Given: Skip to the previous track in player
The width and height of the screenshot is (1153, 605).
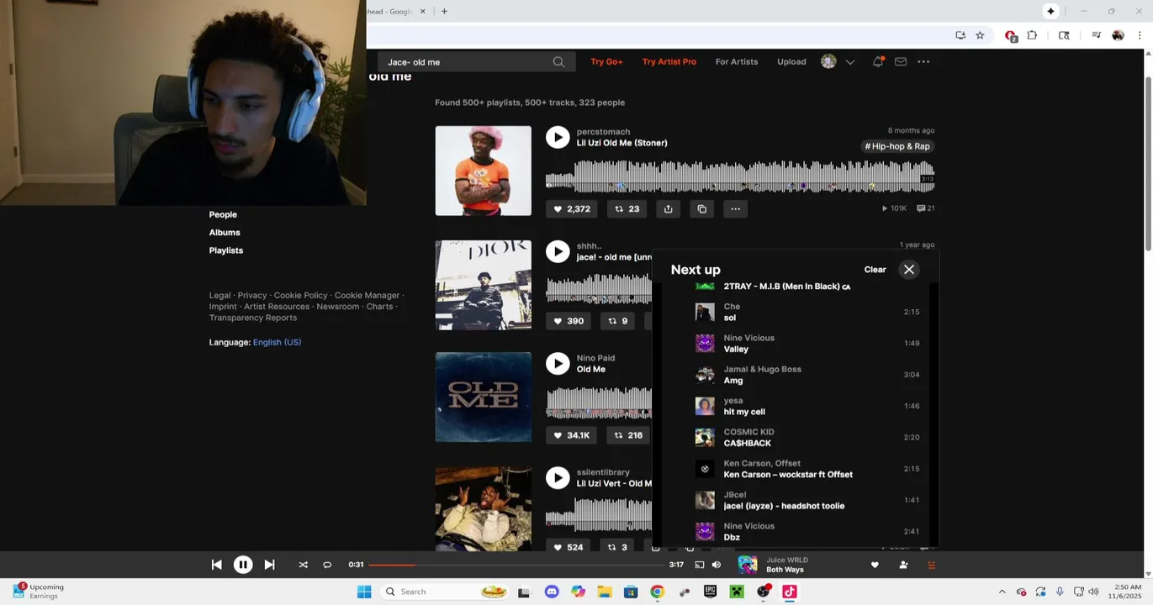Looking at the screenshot, I should tap(216, 565).
